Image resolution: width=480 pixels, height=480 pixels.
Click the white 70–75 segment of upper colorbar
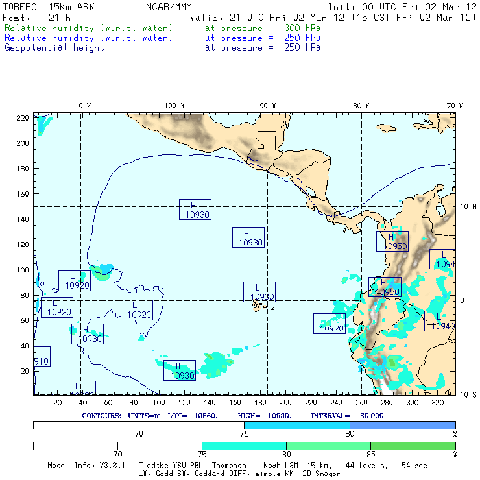(191, 425)
